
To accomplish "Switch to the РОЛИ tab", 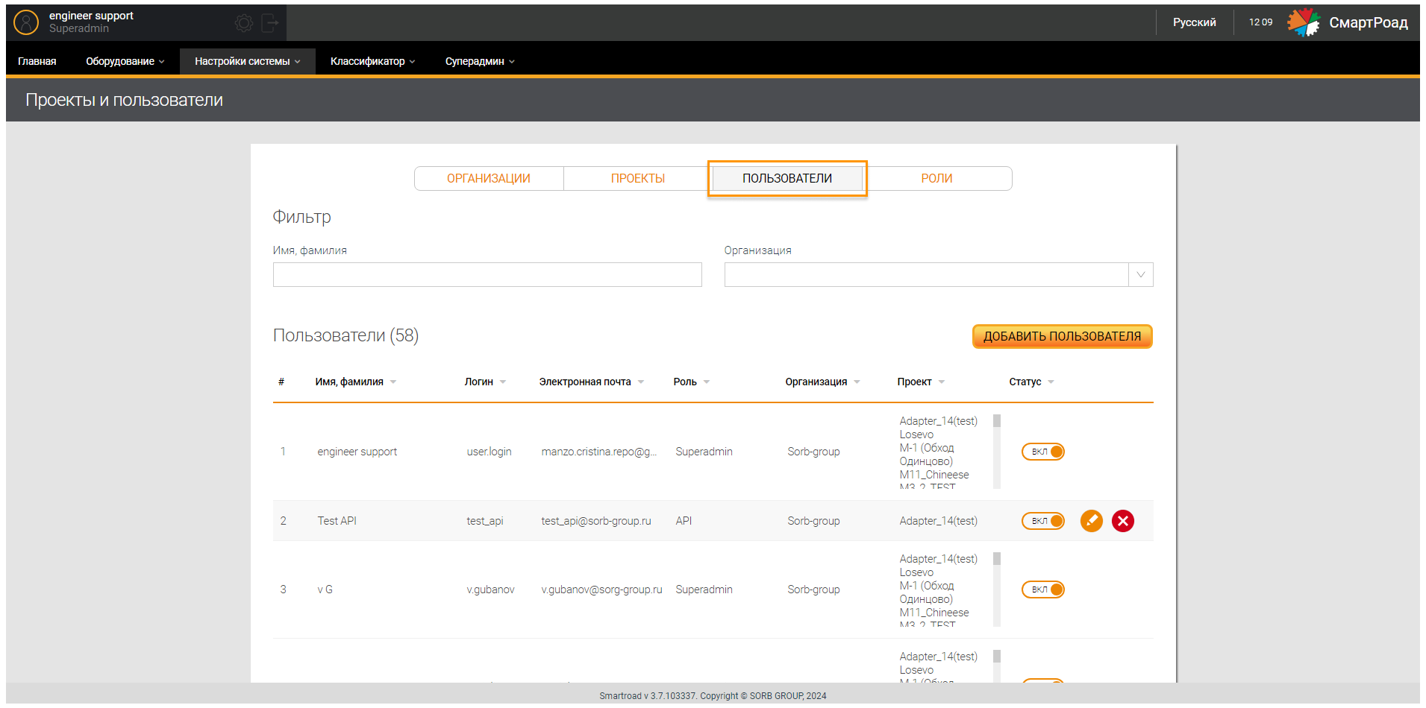I will [x=936, y=179].
